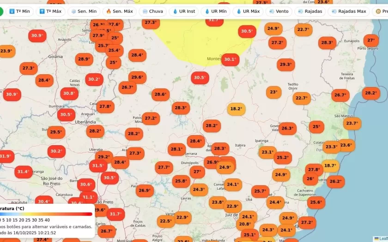This screenshot has height=242, width=388.
Task: Open the 30.1° marker near Montes Claros
Action: coord(230,59)
